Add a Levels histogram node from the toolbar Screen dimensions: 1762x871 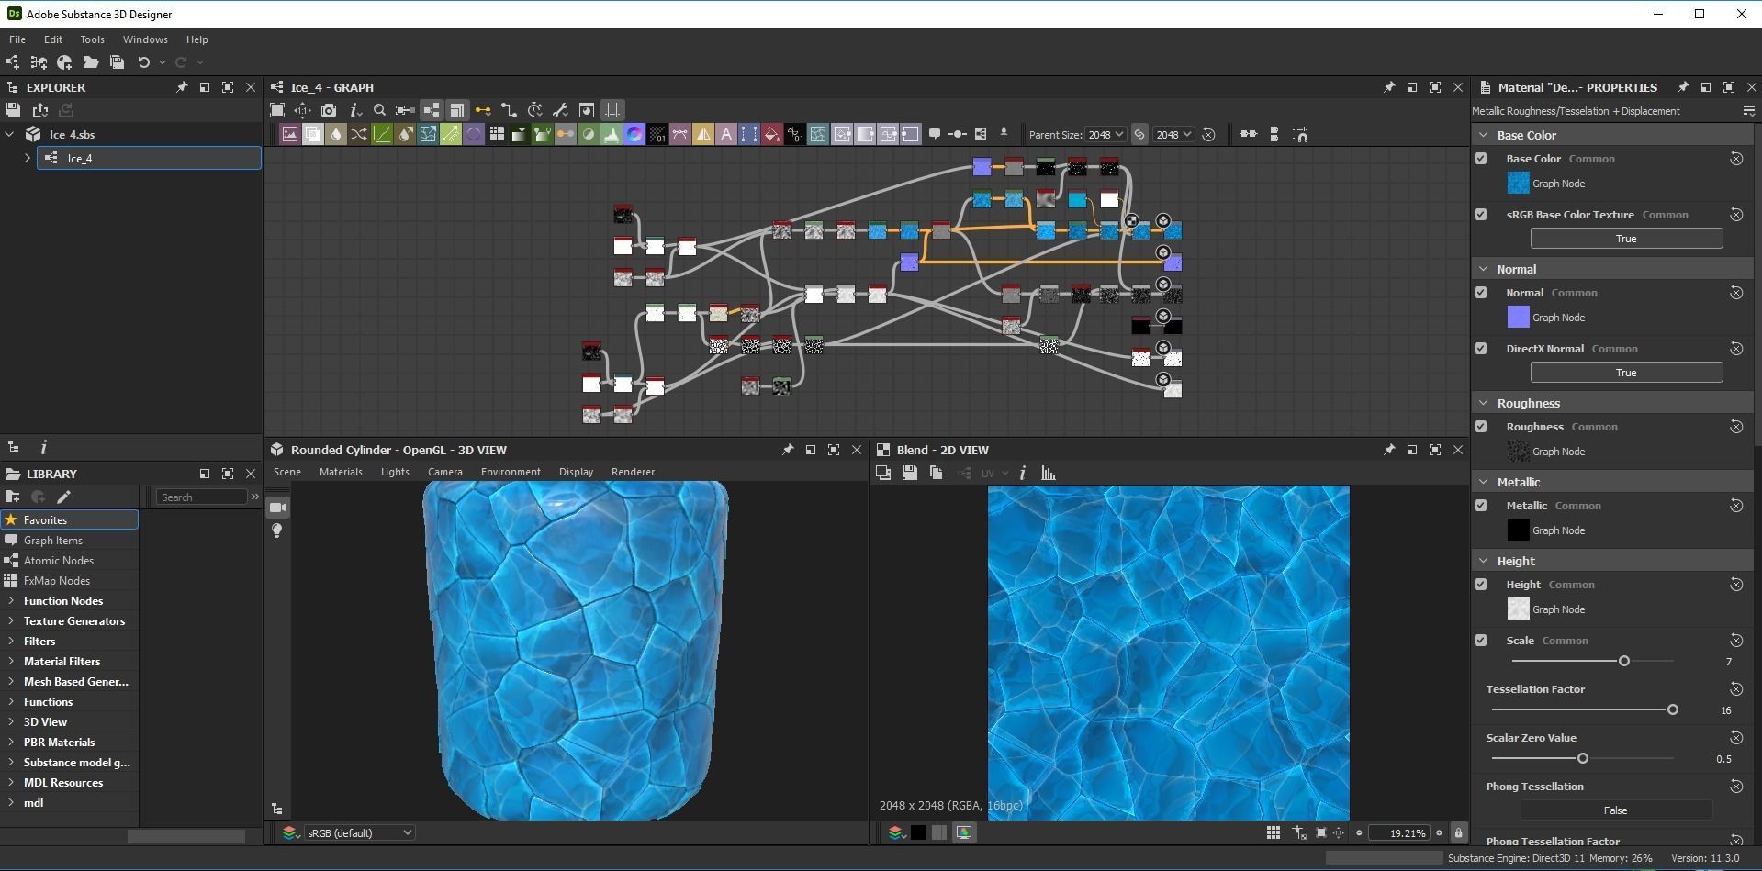pos(612,134)
